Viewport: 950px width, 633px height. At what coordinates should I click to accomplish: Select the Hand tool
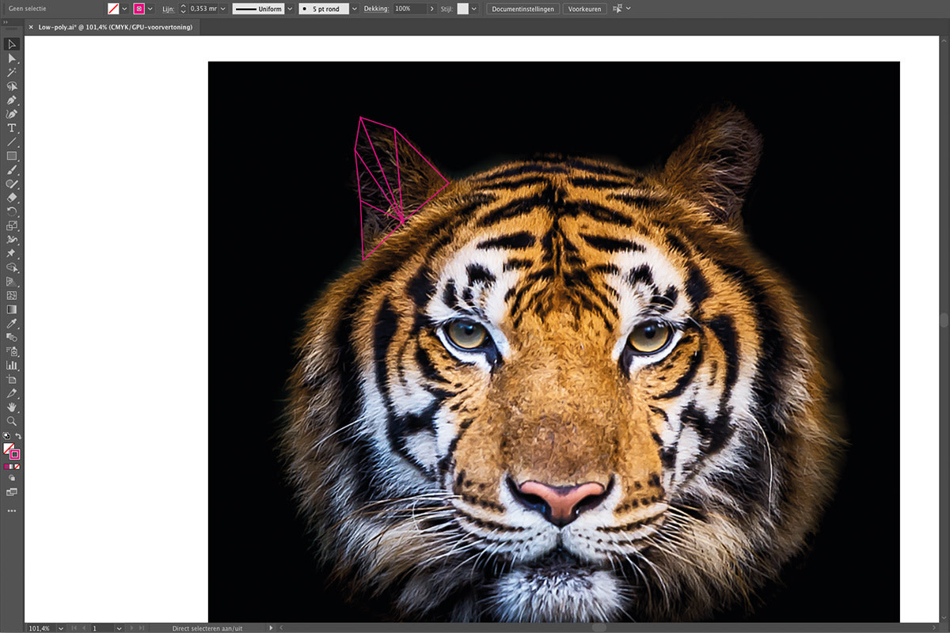(x=12, y=407)
